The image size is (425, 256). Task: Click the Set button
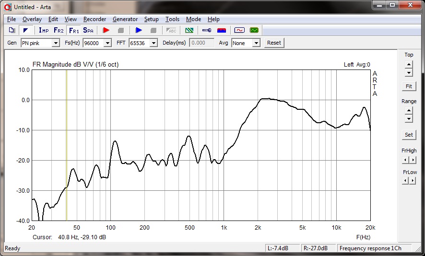409,135
